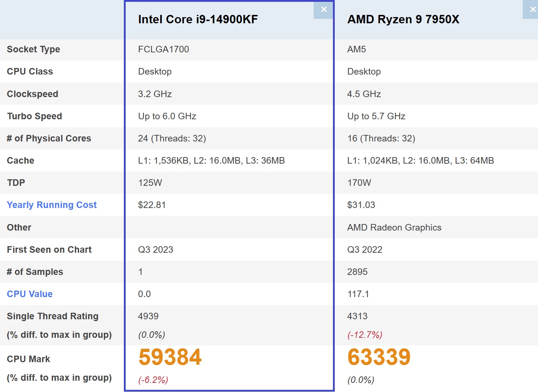
Task: Select the Single Thread Rating label
Action: coord(53,316)
